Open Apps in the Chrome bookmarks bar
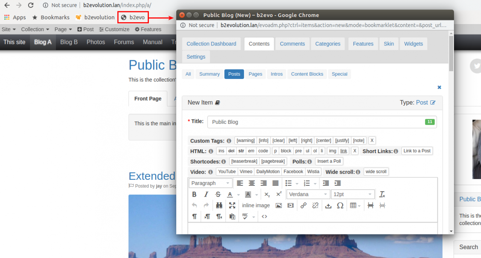Screen dimensions: 481x258 (15, 17)
